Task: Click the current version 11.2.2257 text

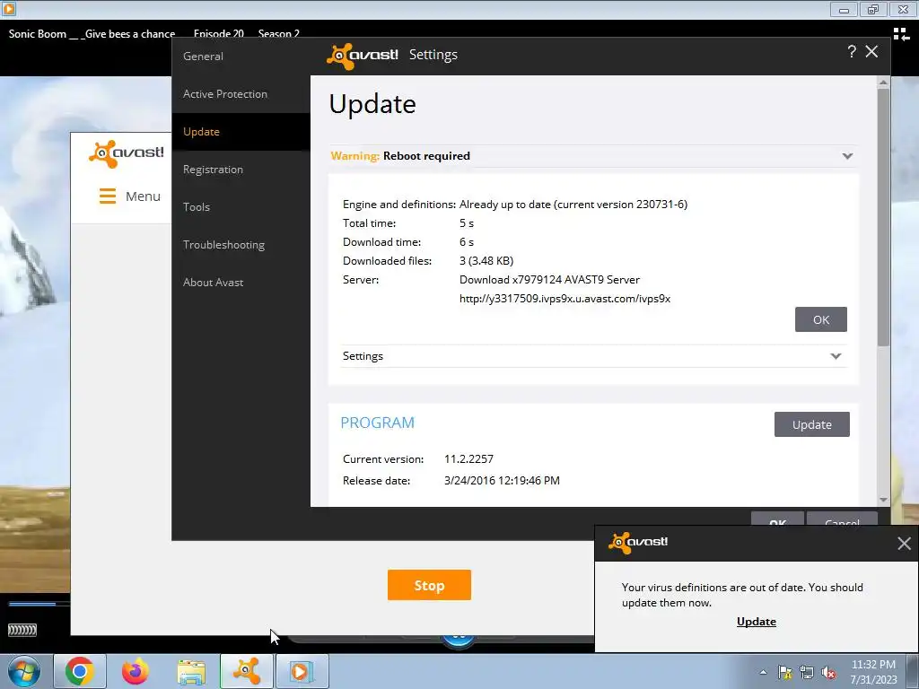Action: tap(468, 459)
